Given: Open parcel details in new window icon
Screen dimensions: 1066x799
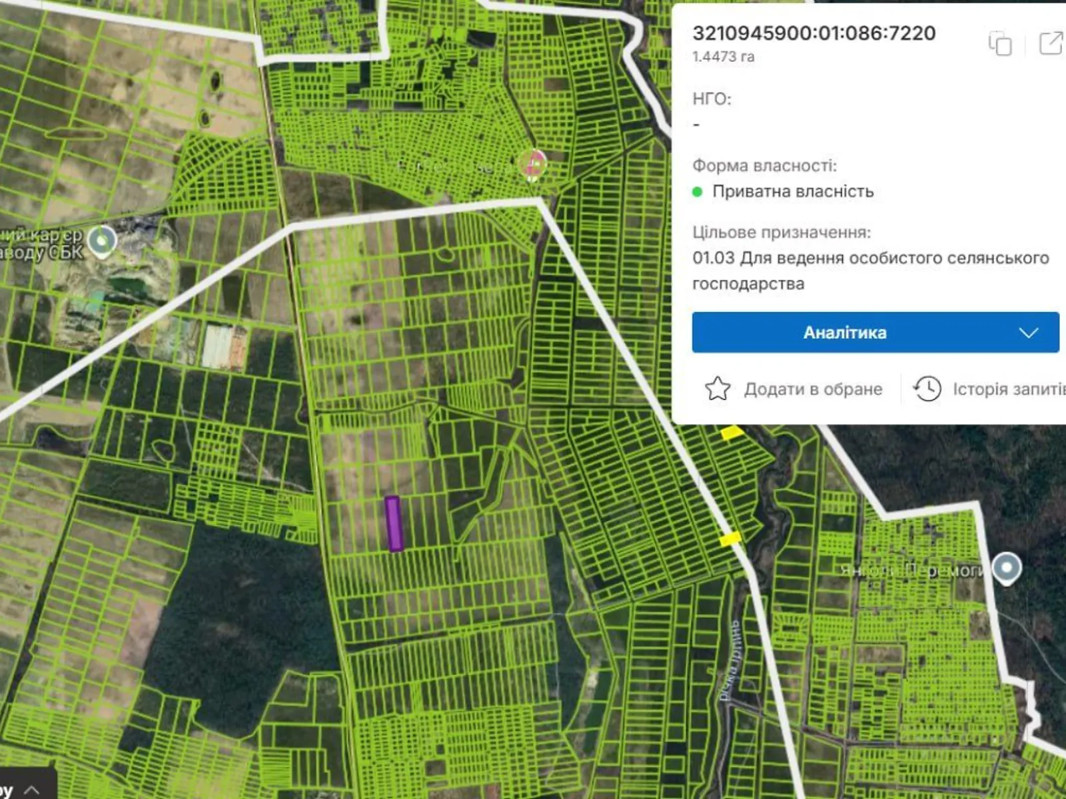Looking at the screenshot, I should [1051, 43].
